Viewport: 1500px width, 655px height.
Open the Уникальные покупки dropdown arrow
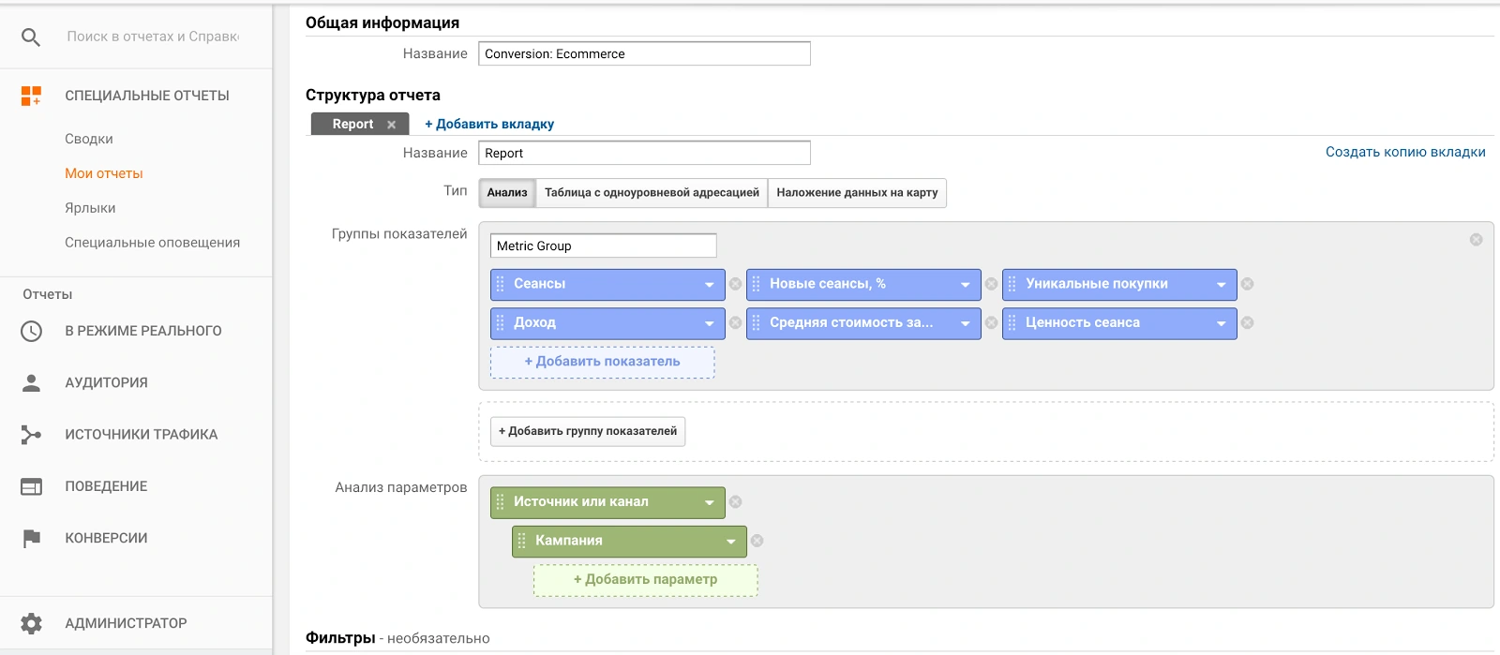[x=1222, y=284]
